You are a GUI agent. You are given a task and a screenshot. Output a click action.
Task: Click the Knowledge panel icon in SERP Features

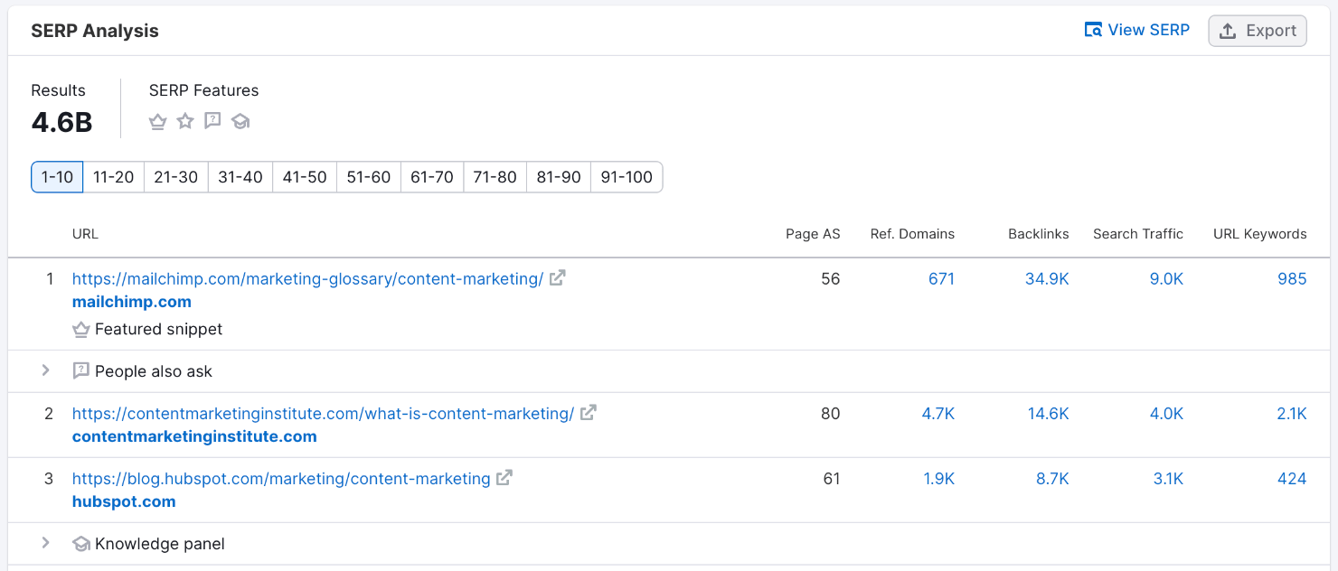(240, 121)
